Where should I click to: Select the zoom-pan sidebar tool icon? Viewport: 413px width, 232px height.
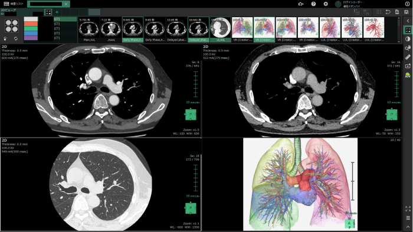408,48
